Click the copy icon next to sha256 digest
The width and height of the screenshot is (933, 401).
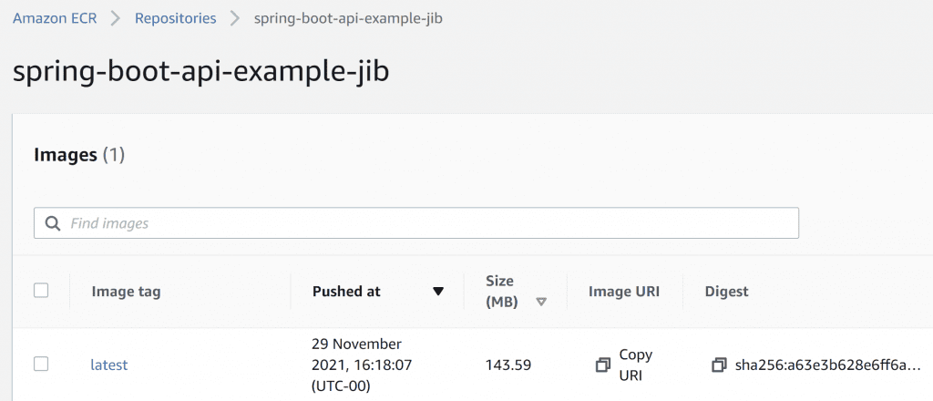(719, 365)
